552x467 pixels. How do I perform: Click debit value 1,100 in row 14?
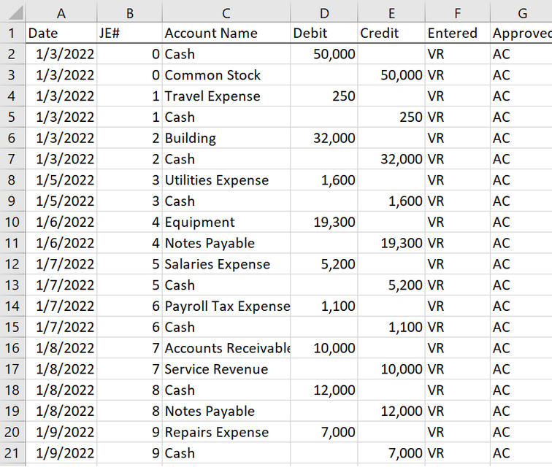pyautogui.click(x=324, y=306)
